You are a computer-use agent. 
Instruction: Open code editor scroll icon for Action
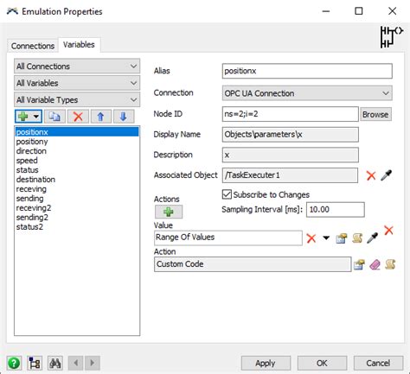[390, 264]
